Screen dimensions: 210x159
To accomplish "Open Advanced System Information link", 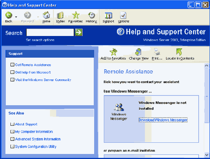I will tap(38, 139).
